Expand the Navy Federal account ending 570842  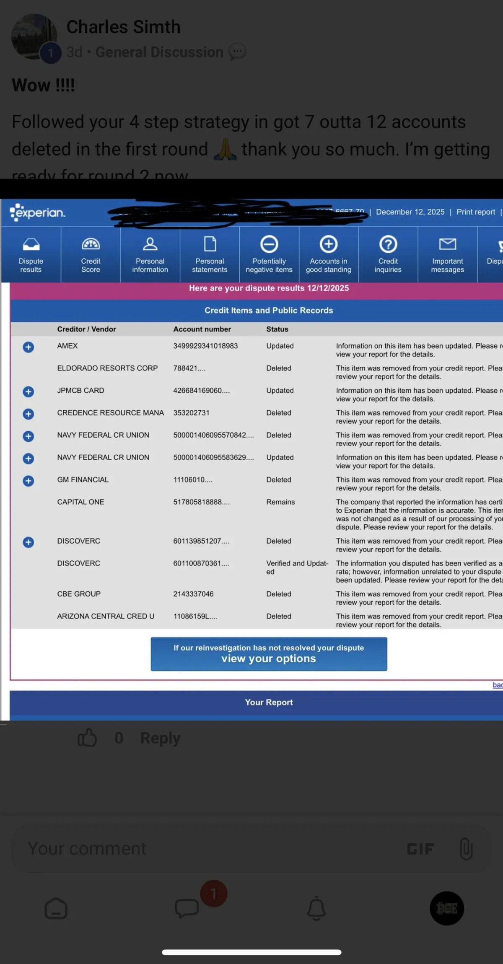pyautogui.click(x=28, y=436)
